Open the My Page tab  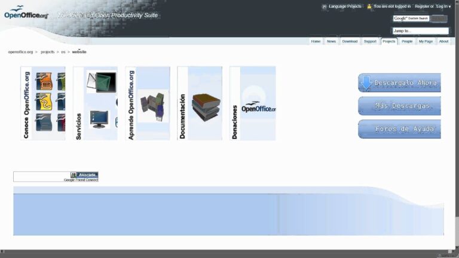point(426,42)
